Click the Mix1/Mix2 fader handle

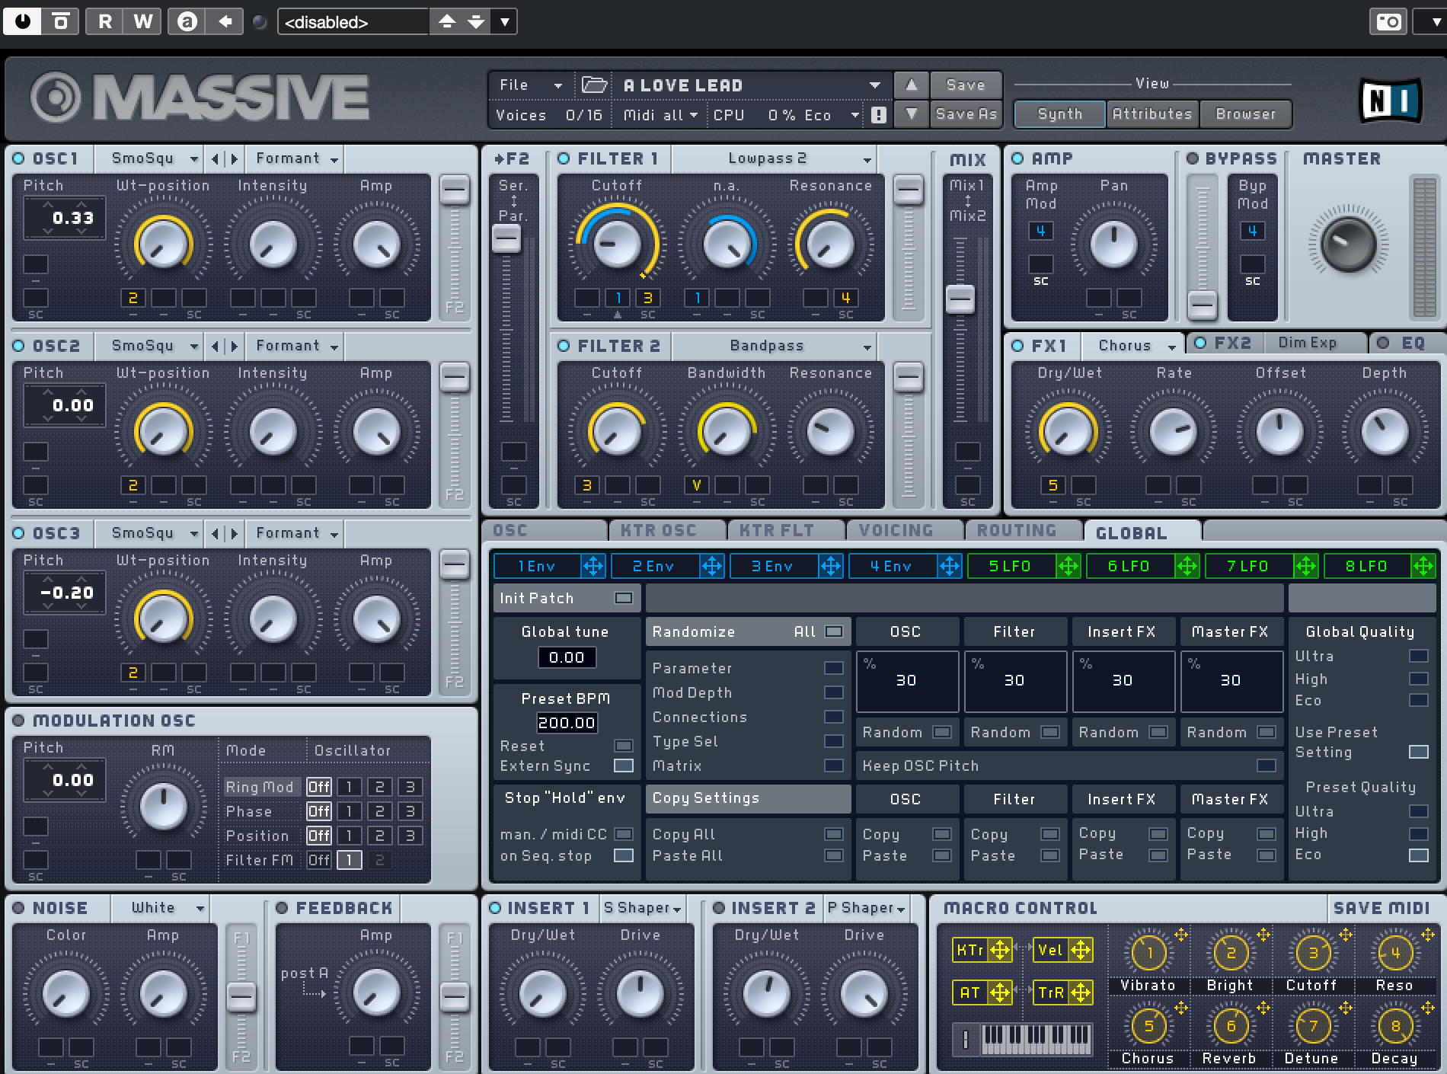point(960,299)
